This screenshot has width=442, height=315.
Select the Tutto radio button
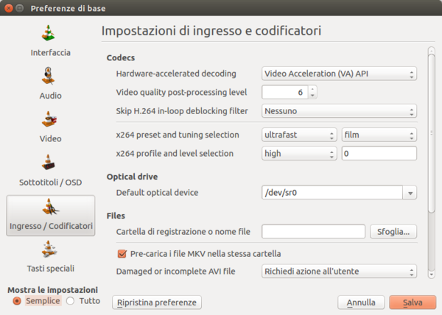coord(71,301)
